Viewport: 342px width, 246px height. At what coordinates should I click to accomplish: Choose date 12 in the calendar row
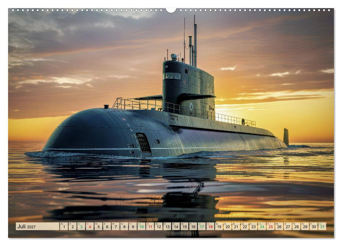pyautogui.click(x=158, y=226)
